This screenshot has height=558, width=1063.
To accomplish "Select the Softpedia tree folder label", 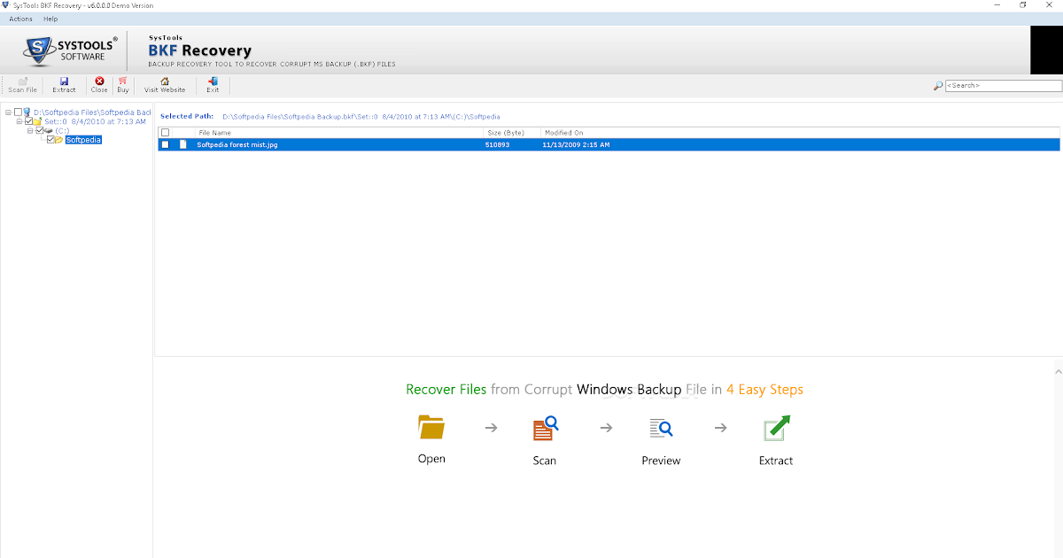I will (x=83, y=140).
